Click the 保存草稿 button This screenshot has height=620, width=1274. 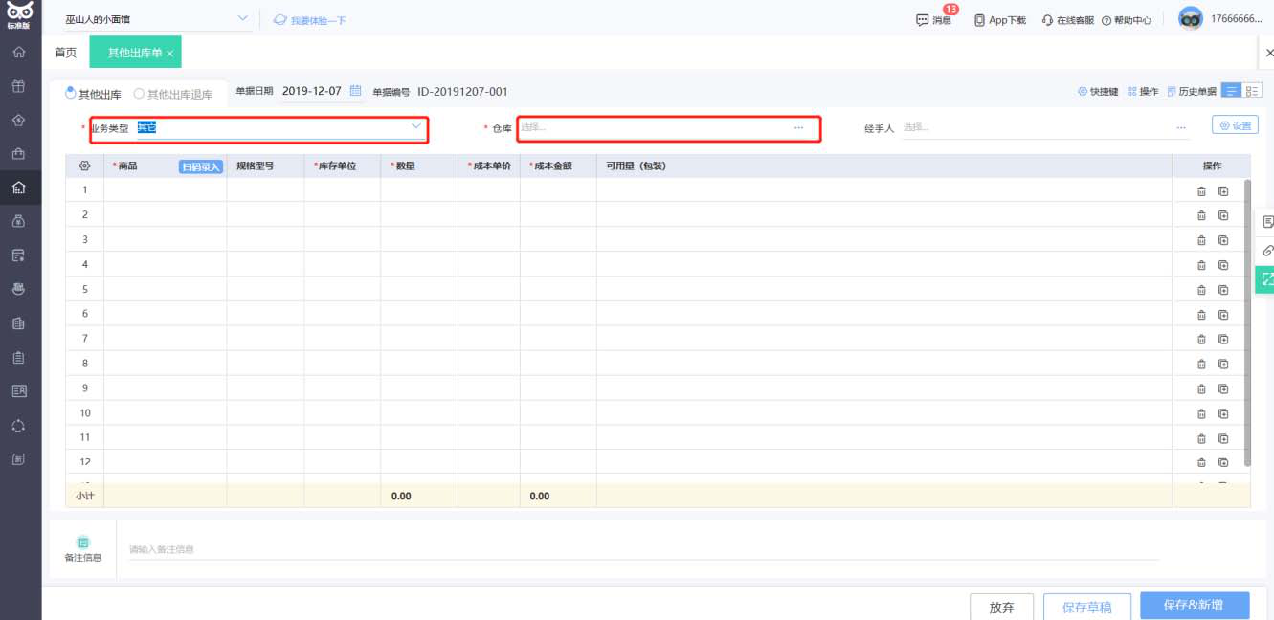1086,607
